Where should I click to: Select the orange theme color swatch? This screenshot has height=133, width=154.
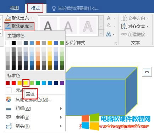pyautogui.click(x=38, y=43)
